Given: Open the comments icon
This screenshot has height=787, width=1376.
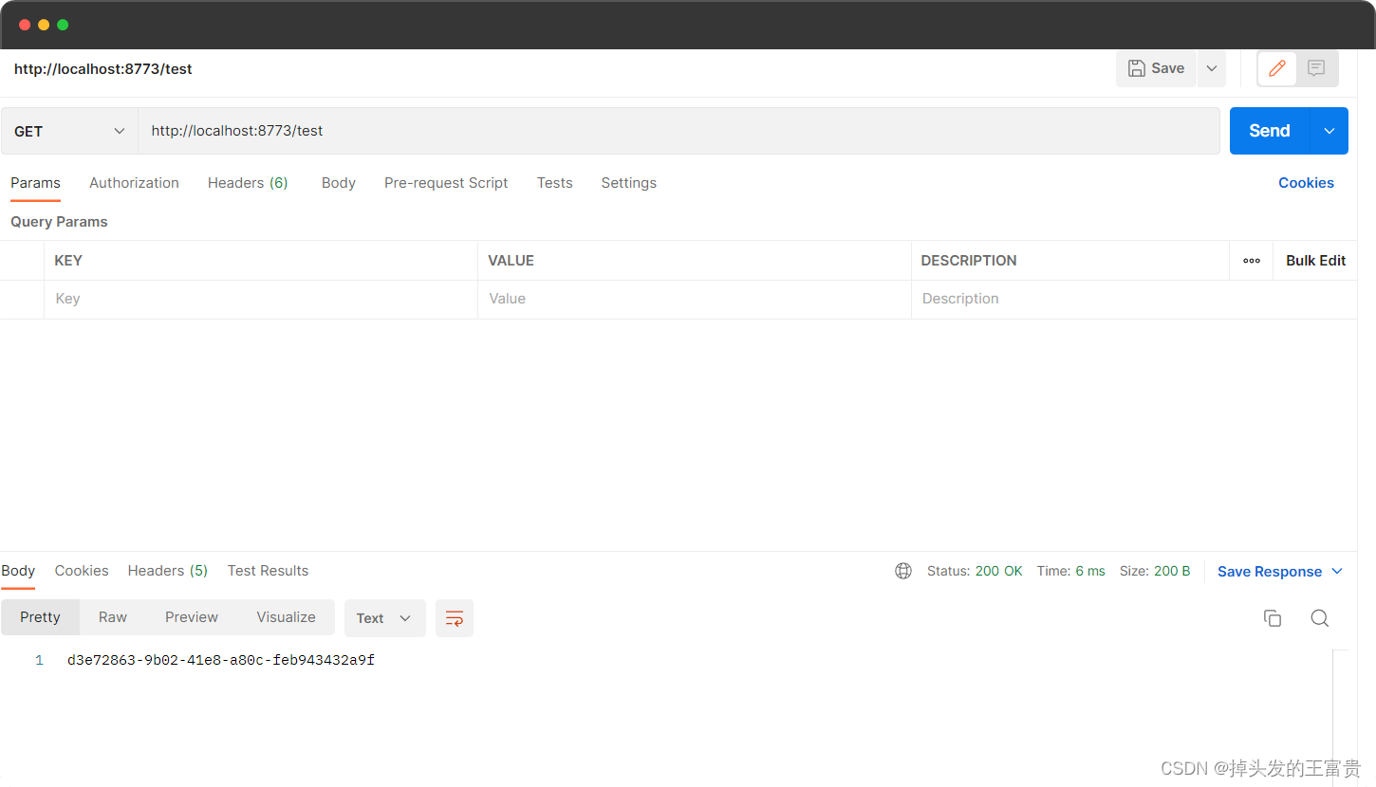Looking at the screenshot, I should click(1316, 68).
